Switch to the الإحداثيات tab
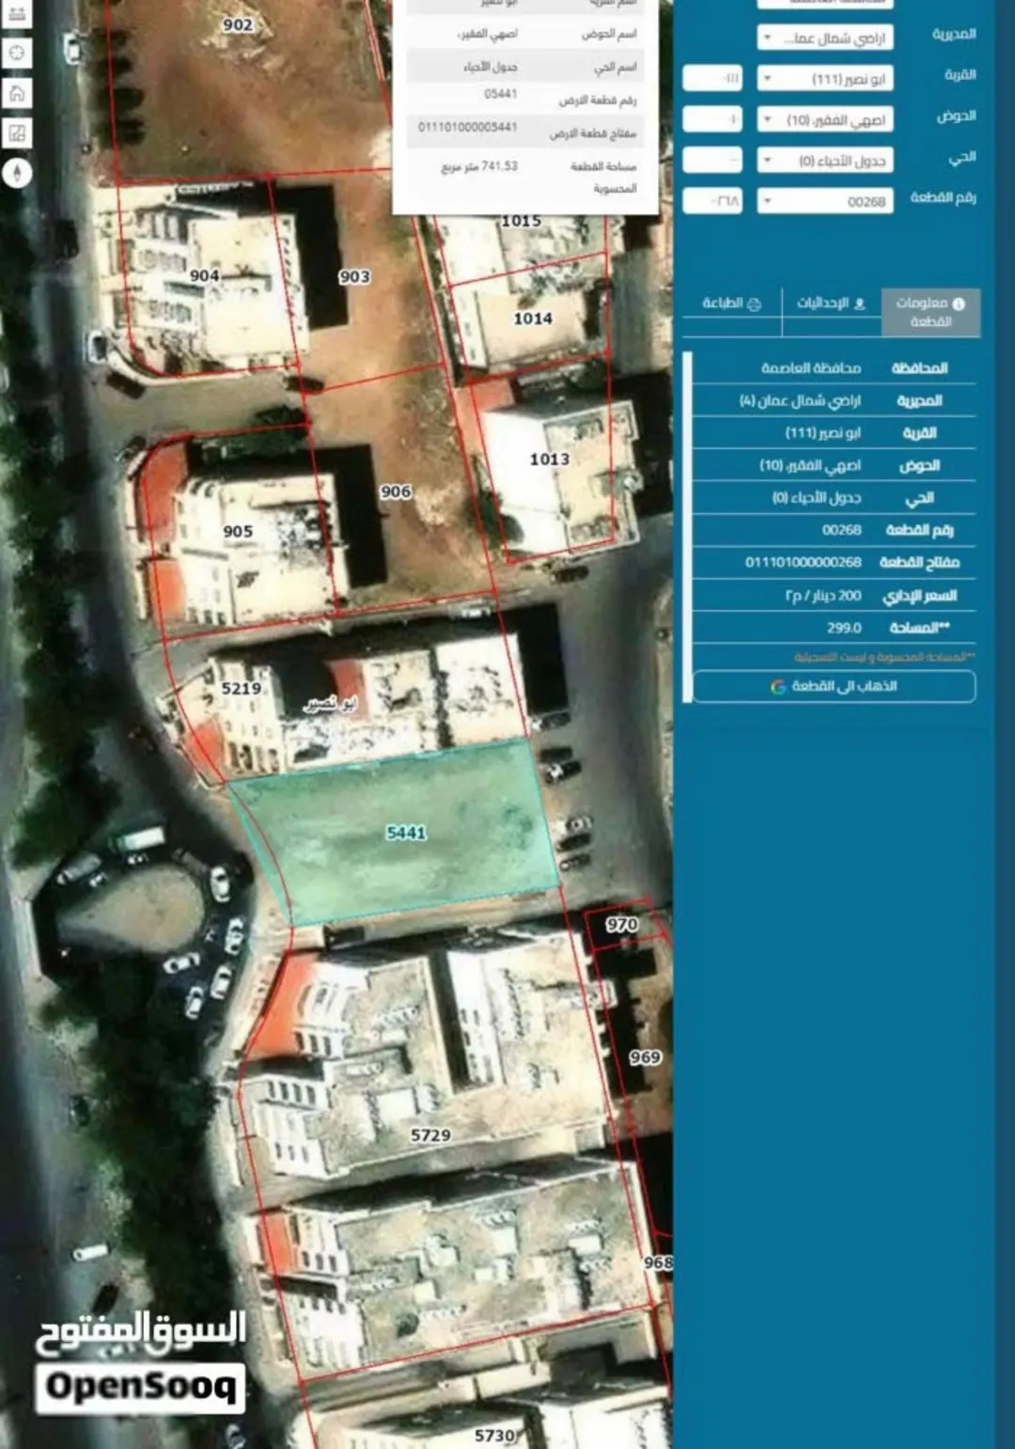 point(831,304)
